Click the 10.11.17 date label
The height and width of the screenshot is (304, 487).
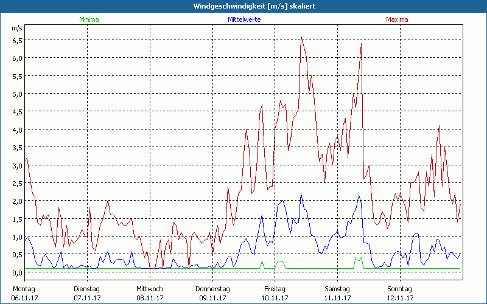coord(275,298)
